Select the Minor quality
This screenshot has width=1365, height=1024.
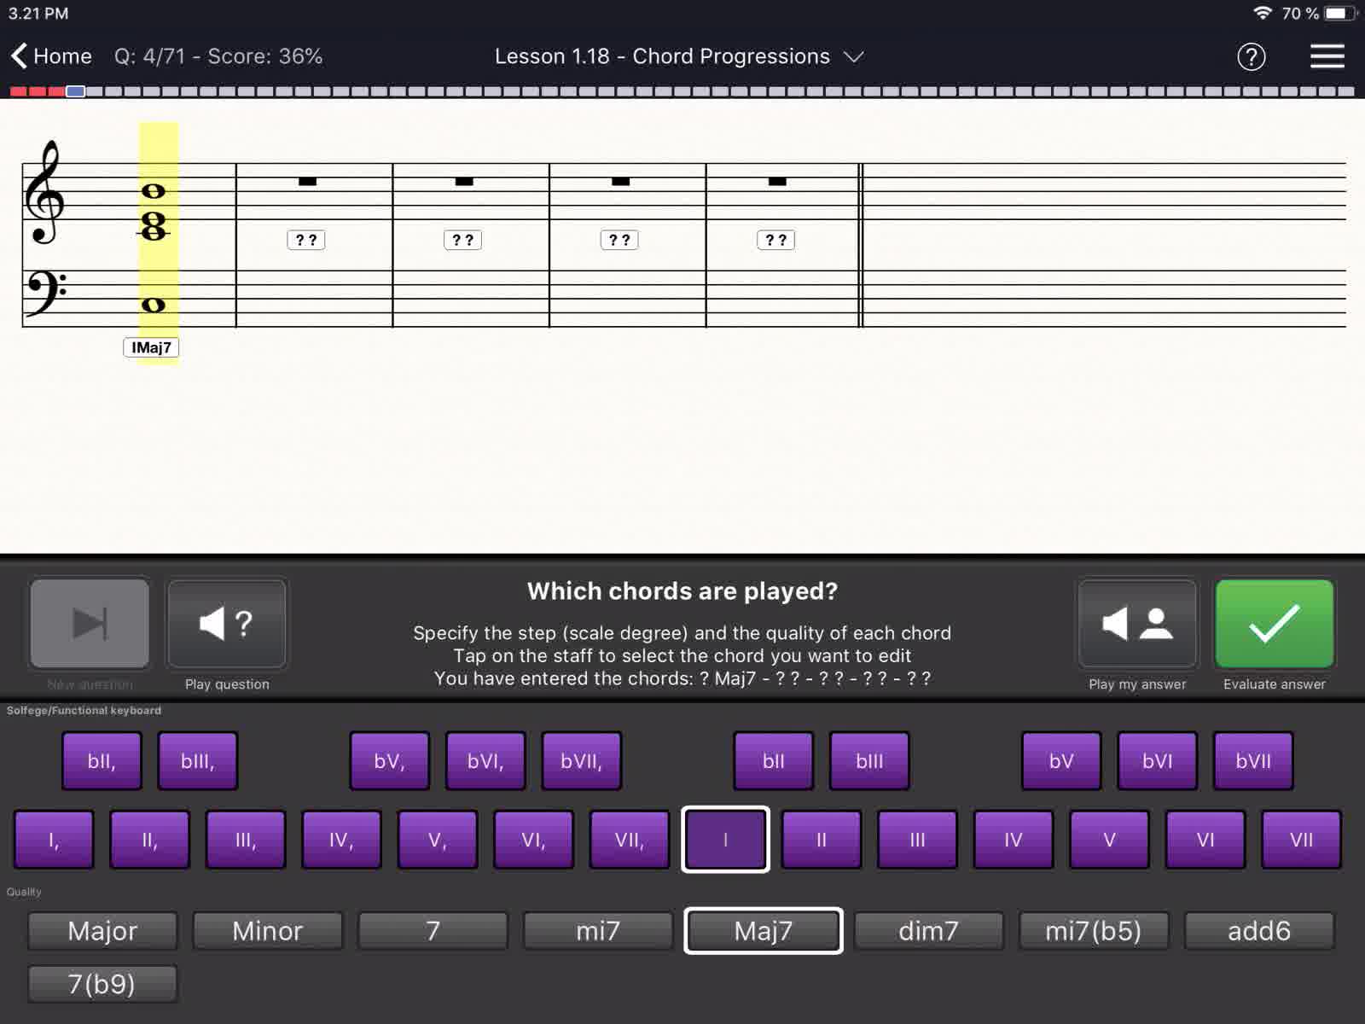(x=268, y=930)
